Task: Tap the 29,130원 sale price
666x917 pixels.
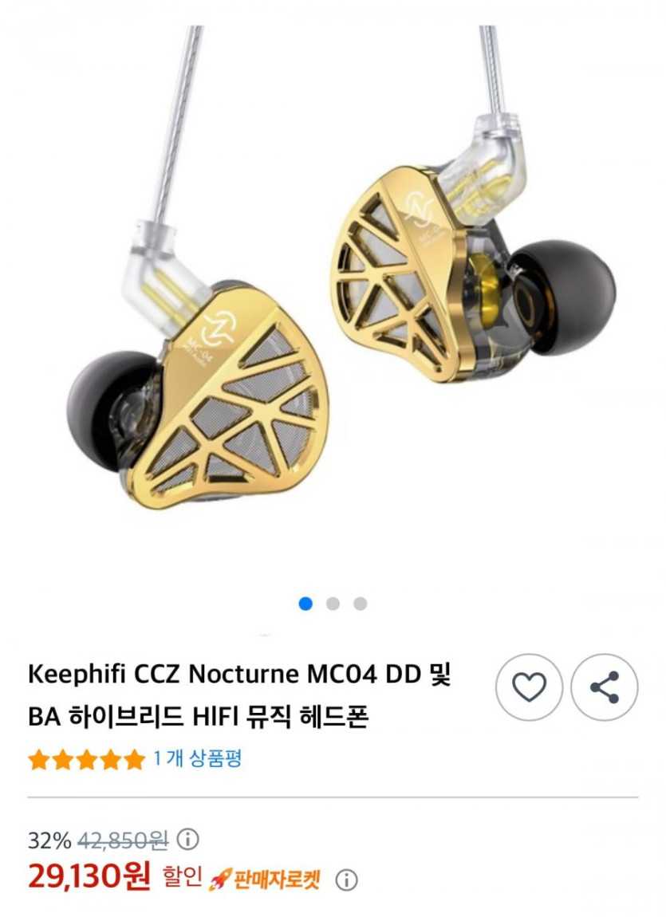Action: coord(89,876)
